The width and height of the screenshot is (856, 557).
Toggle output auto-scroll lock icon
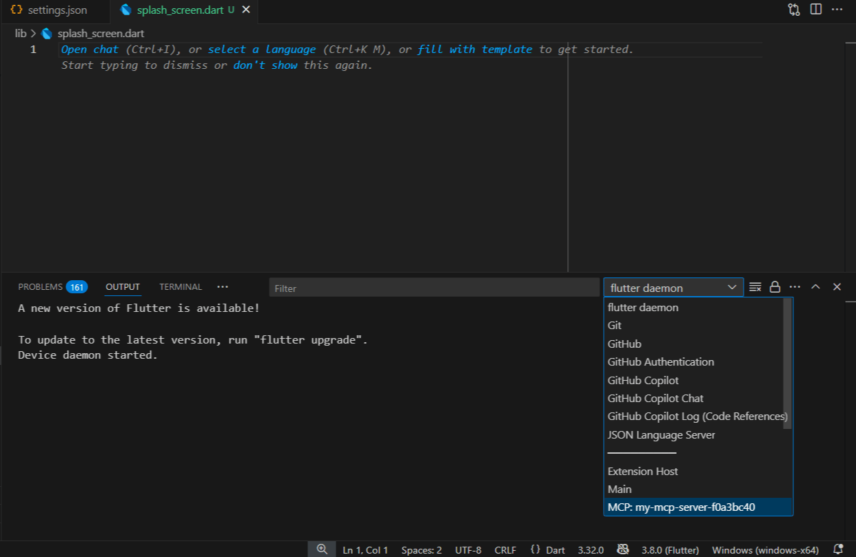pos(775,287)
